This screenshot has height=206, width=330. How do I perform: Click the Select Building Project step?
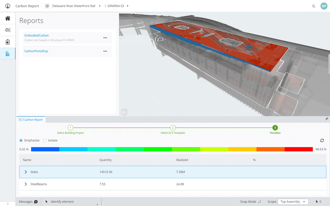(70, 127)
